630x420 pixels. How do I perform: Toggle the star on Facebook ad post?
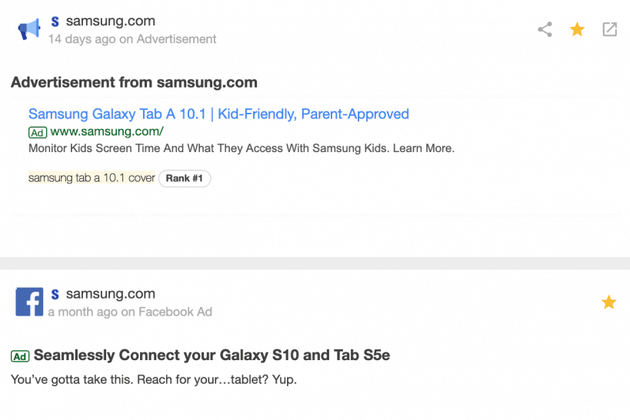(x=608, y=302)
